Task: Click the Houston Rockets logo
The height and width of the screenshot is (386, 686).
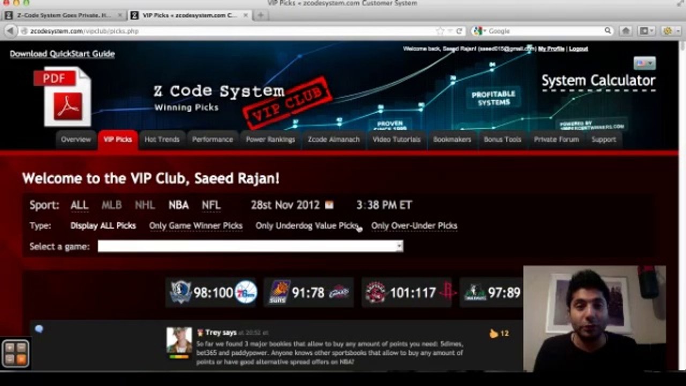Action: 448,293
